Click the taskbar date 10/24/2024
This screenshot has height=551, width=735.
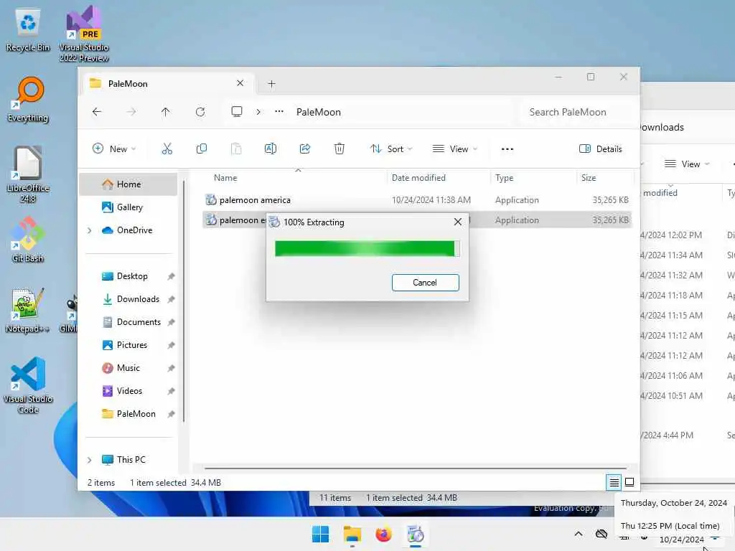(681, 540)
